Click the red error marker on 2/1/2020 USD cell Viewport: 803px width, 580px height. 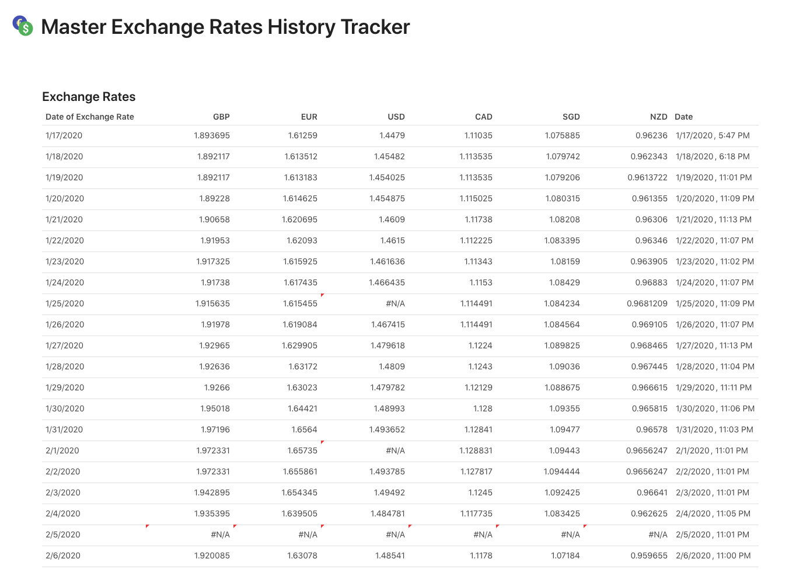point(323,443)
